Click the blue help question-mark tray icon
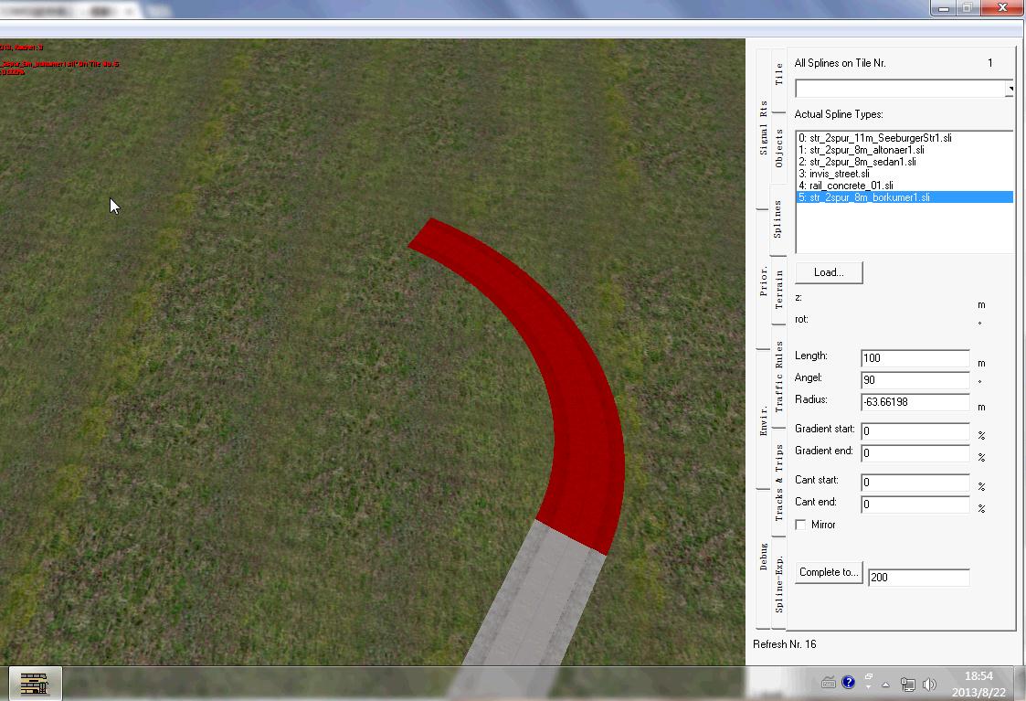The width and height of the screenshot is (1026, 701). point(848,683)
